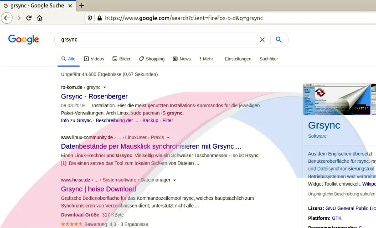Click the Ungefähr 44.600 Ergebnisse text
The image size is (376, 228).
pyautogui.click(x=109, y=74)
